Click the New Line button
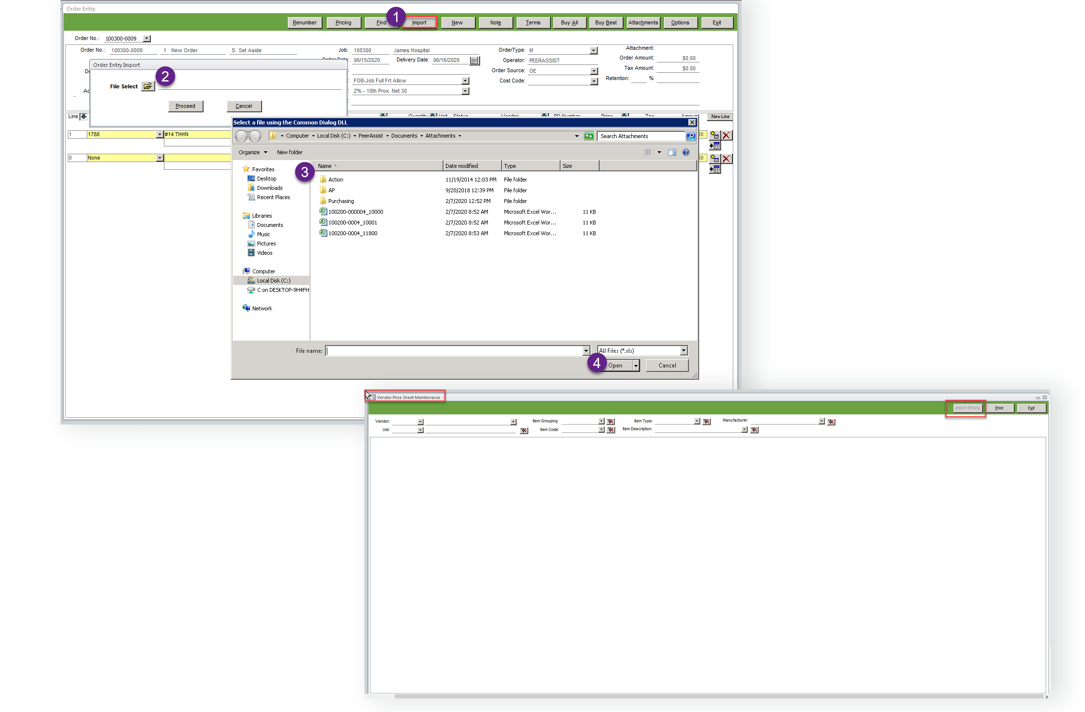Screen dimensions: 1085x712 [x=720, y=117]
